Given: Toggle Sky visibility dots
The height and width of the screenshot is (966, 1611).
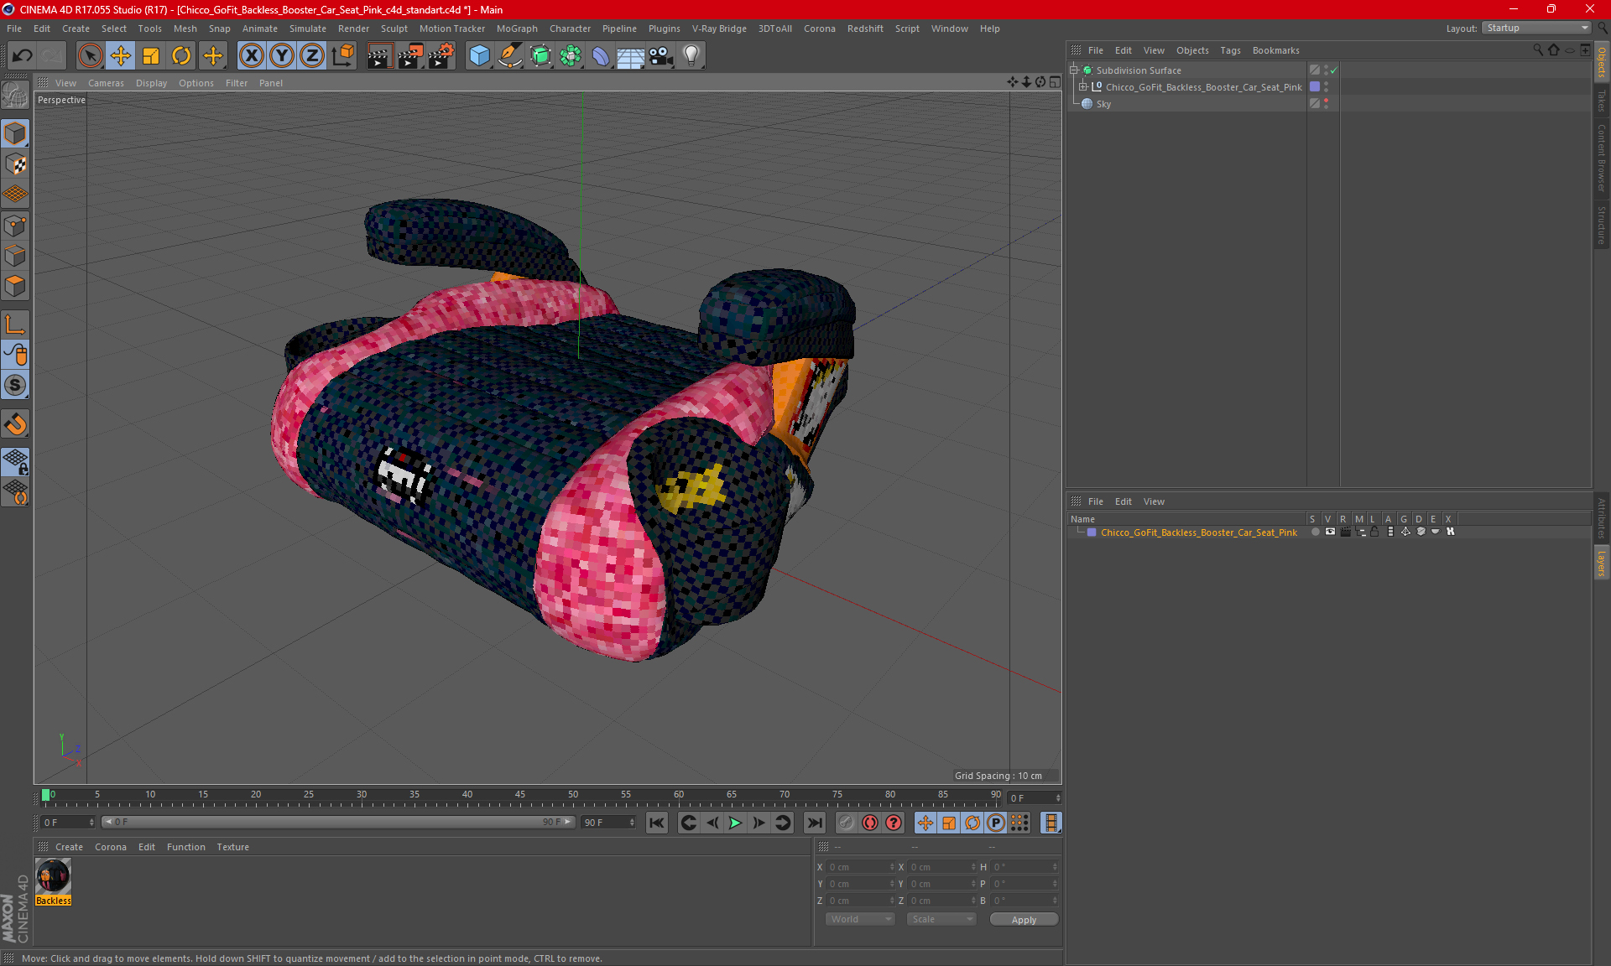Looking at the screenshot, I should click(x=1326, y=103).
